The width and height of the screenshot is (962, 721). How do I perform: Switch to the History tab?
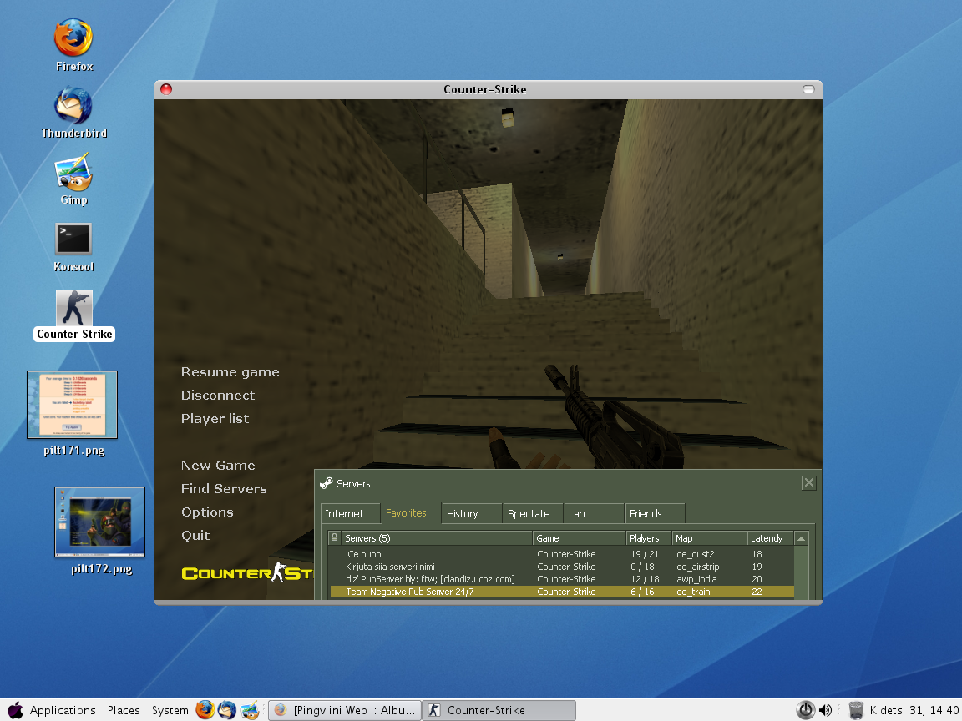pos(472,513)
